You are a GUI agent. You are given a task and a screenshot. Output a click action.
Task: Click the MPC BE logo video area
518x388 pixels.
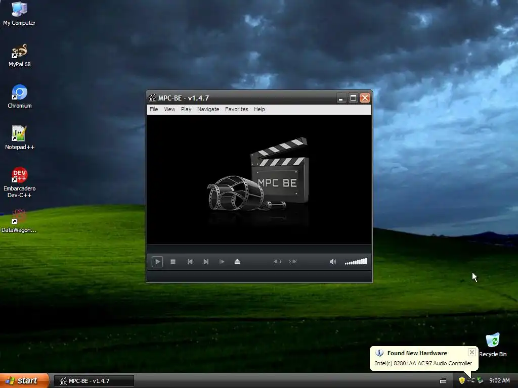(x=260, y=179)
